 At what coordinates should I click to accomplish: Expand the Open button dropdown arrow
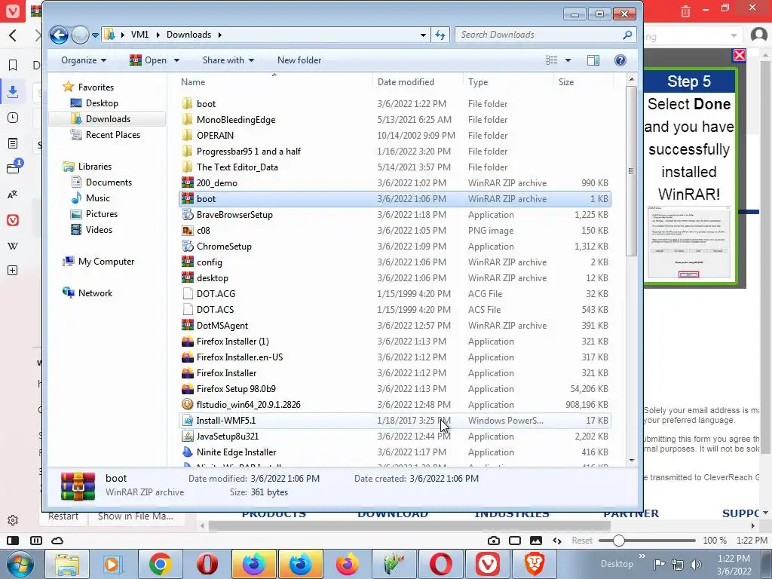pyautogui.click(x=176, y=60)
